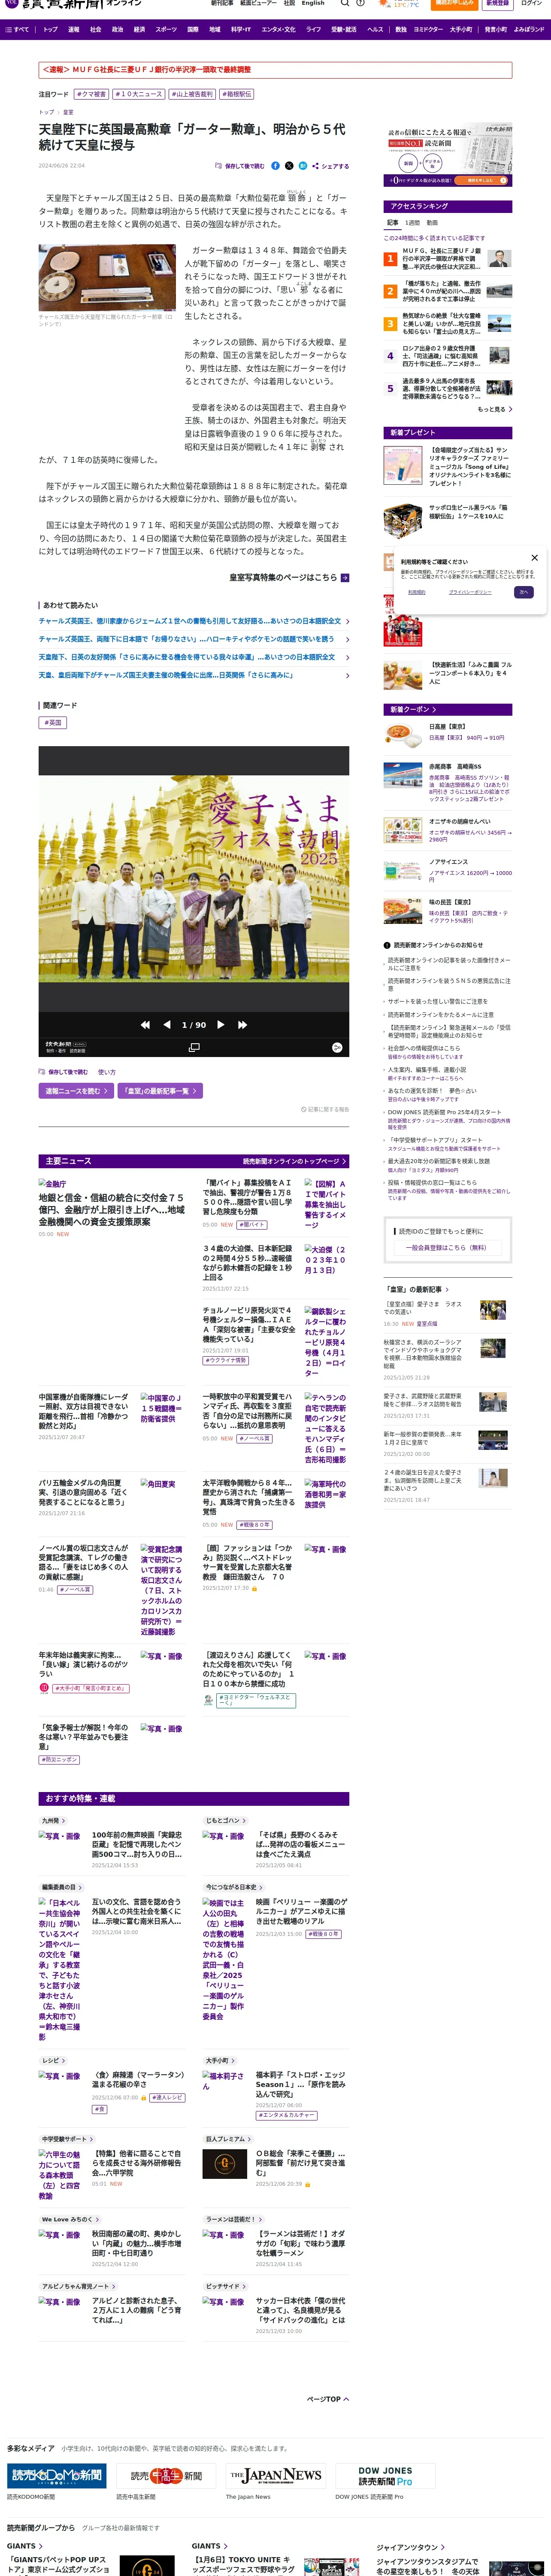Share the article on X
This screenshot has width=551, height=2576.
tap(289, 166)
